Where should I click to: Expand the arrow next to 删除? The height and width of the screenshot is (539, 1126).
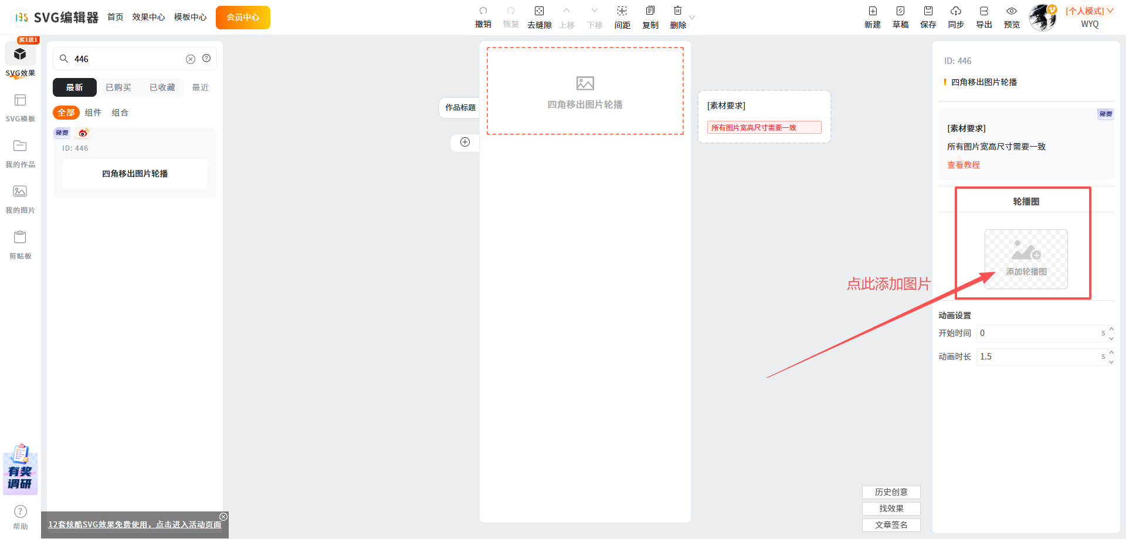[692, 17]
